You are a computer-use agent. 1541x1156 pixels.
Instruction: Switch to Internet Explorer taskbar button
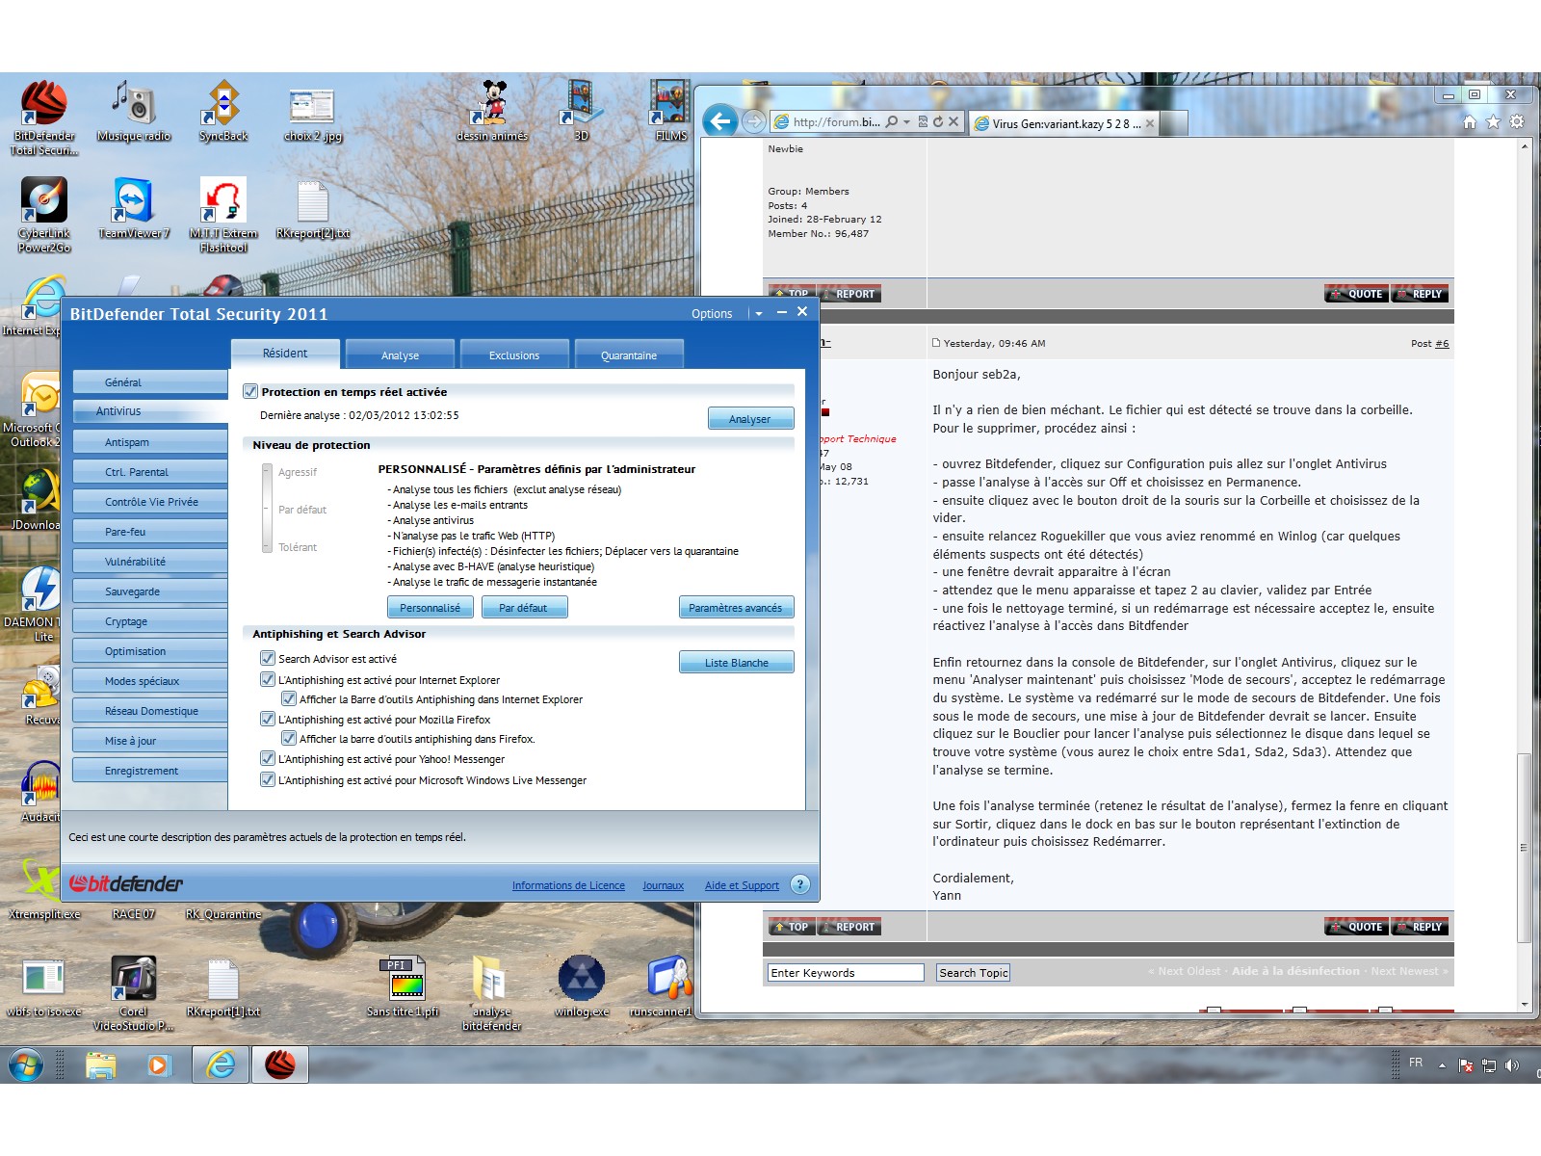tap(221, 1064)
